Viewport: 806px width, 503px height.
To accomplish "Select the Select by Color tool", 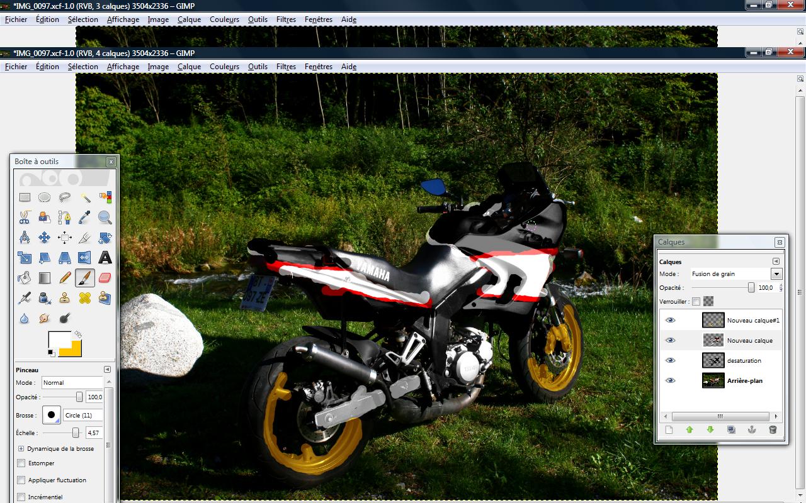I will click(105, 197).
